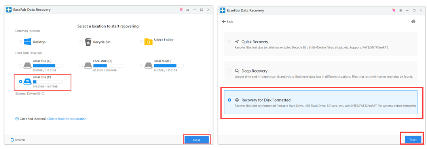Select the Desktop radio button
Image resolution: width=427 pixels, height=149 pixels.
21,42
